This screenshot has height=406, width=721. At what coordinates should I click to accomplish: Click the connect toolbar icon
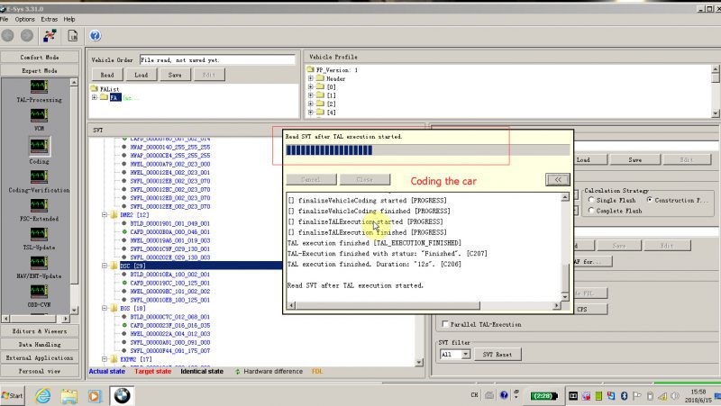pos(50,35)
